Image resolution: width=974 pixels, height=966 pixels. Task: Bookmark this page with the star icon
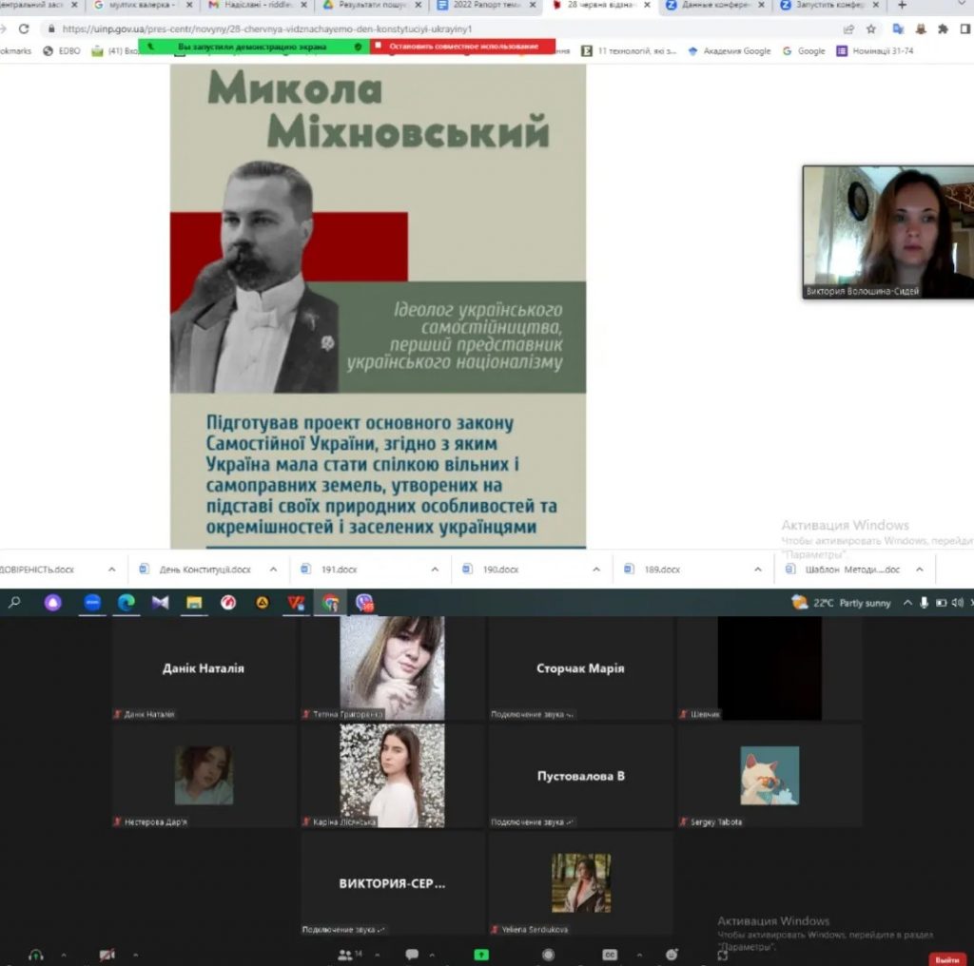[x=871, y=29]
